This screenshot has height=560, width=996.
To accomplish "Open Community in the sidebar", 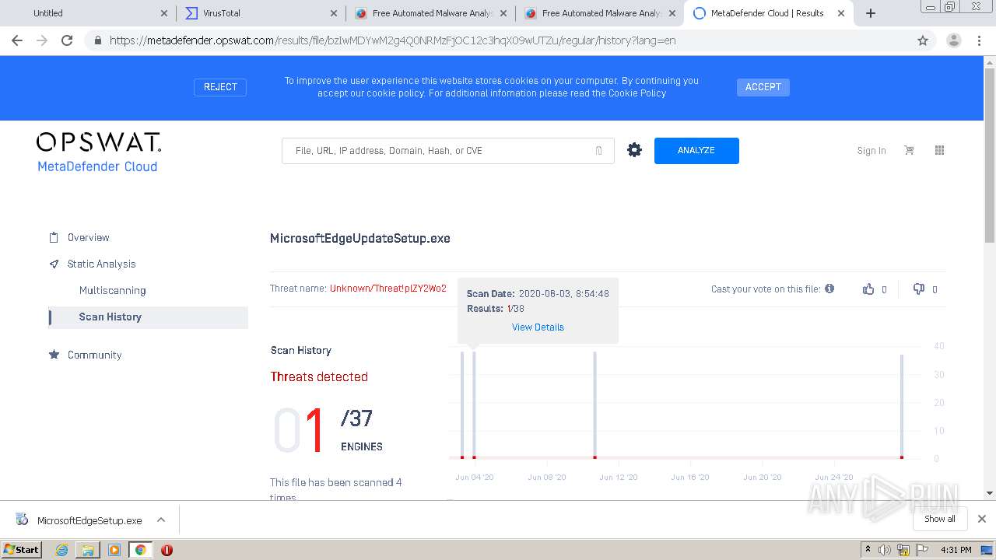I will (x=94, y=355).
